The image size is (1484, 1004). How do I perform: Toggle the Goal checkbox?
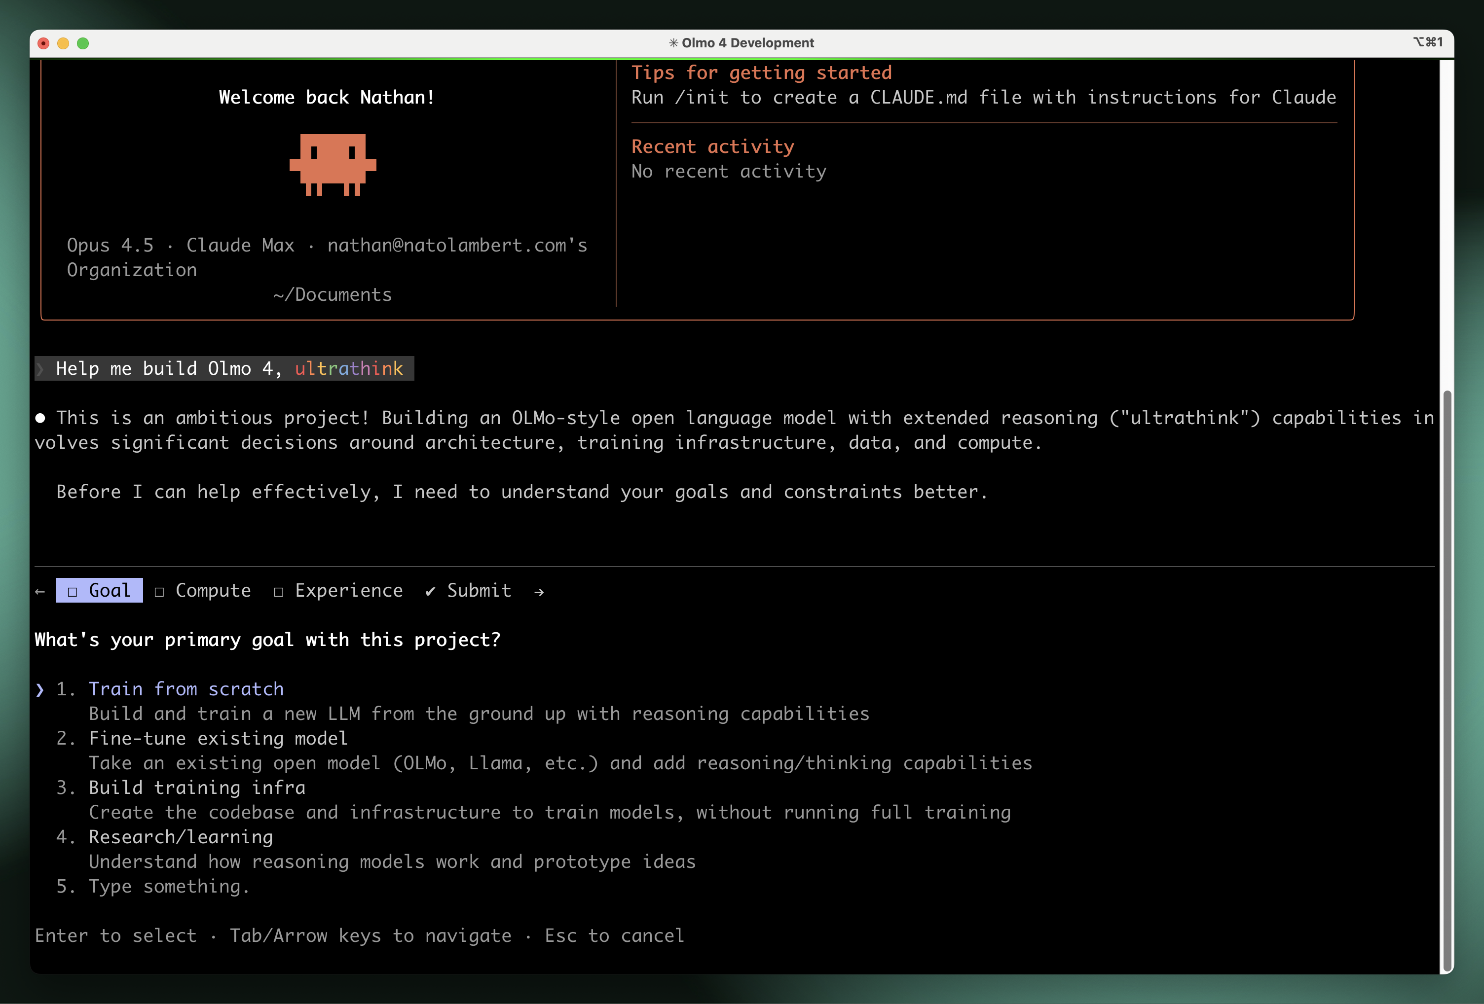pos(73,592)
